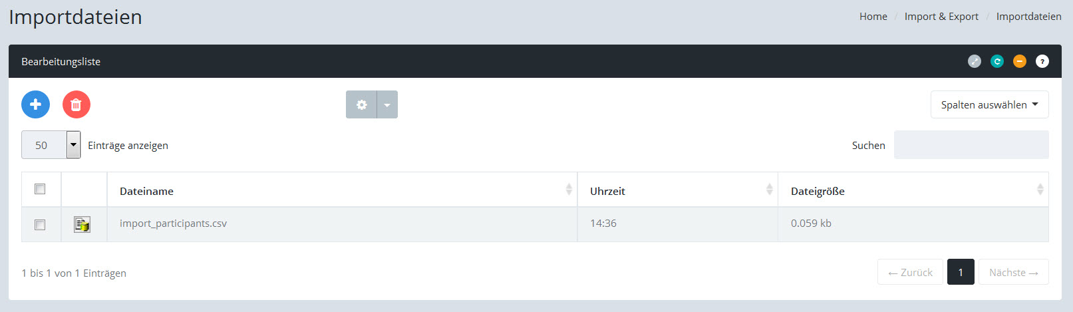Click the fullscreen expand panel icon
This screenshot has width=1073, height=312.
(975, 61)
